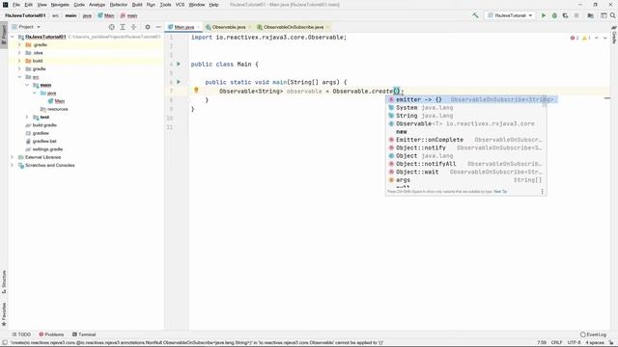
Task: Select gradlew.bat file in project tree
Action: tap(44, 141)
